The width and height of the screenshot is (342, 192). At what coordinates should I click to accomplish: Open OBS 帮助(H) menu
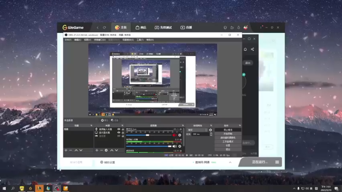[x=150, y=40]
